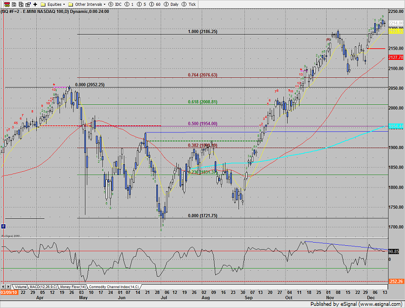Screen dimensions: 405x308
Task: Click the second toolbar icon beside the chart-link icon
Action: click(14, 4)
